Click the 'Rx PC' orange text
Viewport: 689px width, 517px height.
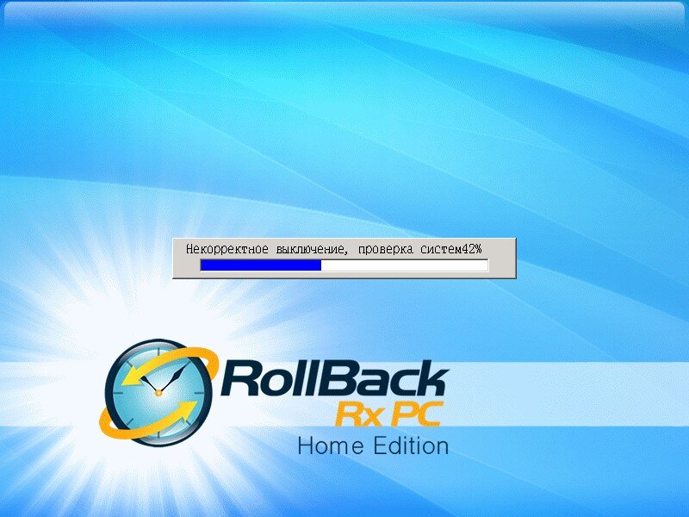coord(388,414)
